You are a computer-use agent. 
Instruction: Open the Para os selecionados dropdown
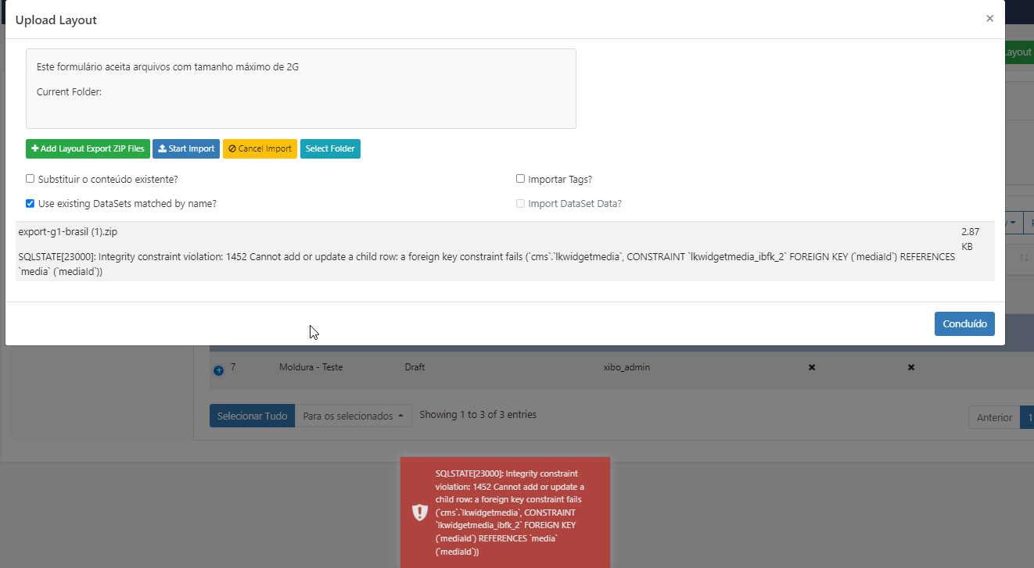pyautogui.click(x=354, y=416)
